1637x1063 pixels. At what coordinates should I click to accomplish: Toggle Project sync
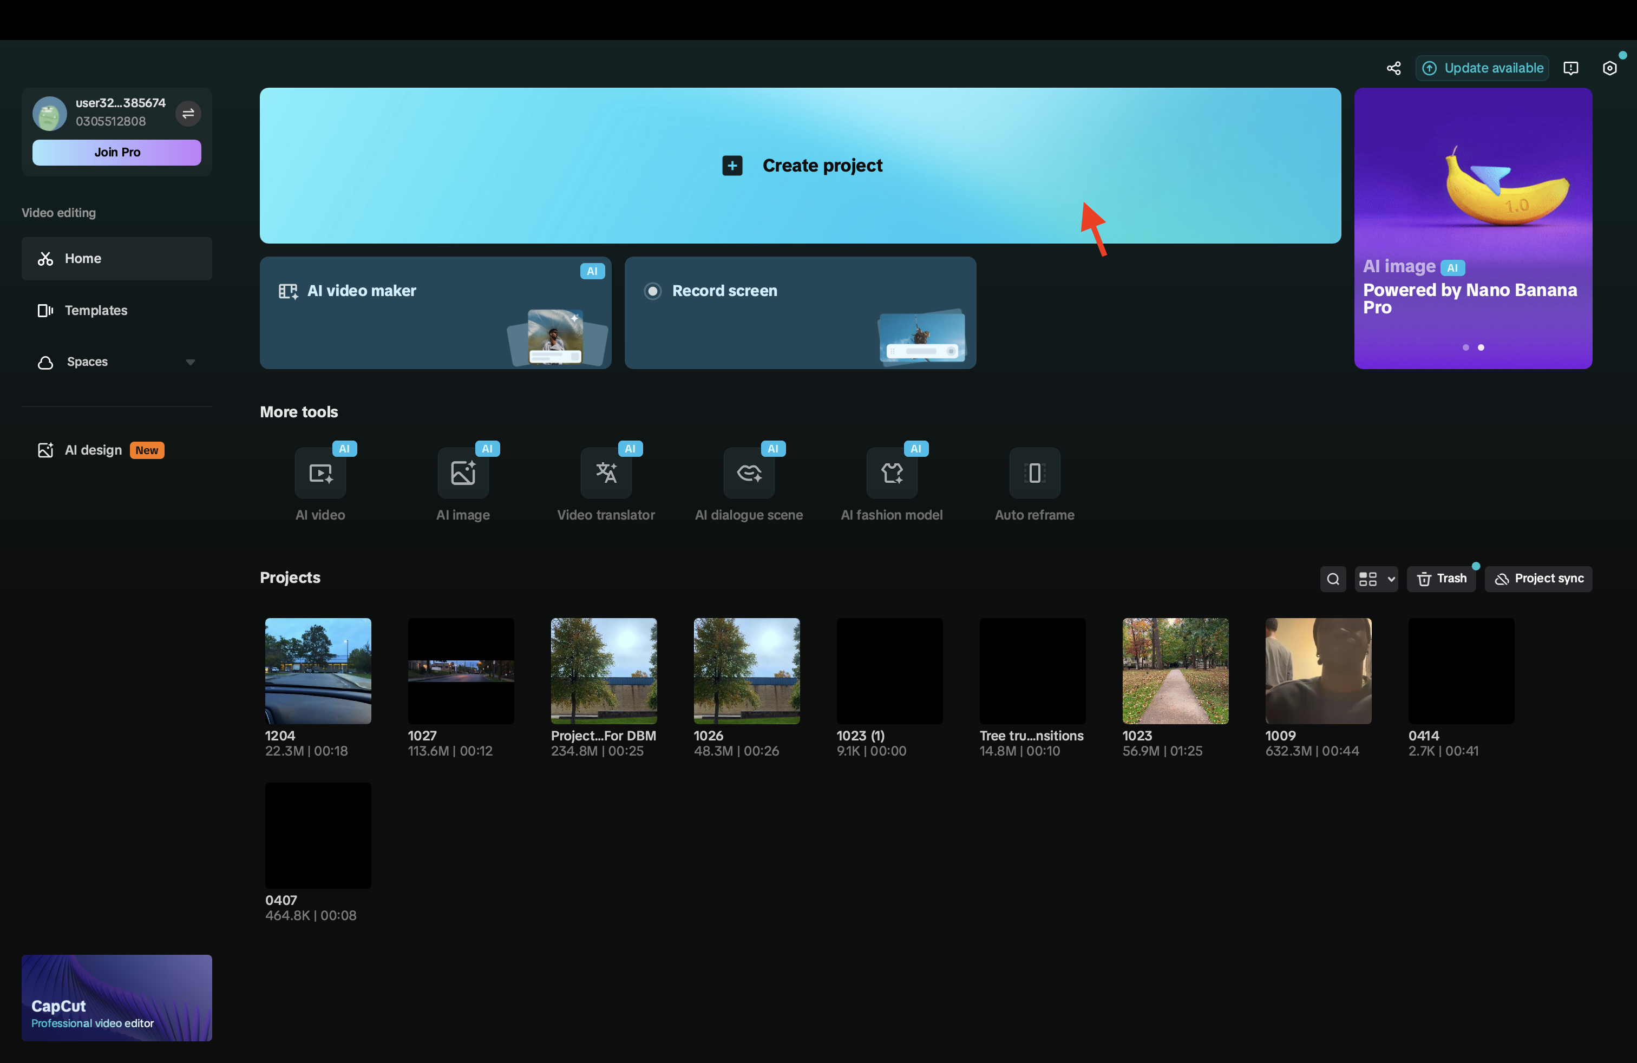pyautogui.click(x=1538, y=579)
